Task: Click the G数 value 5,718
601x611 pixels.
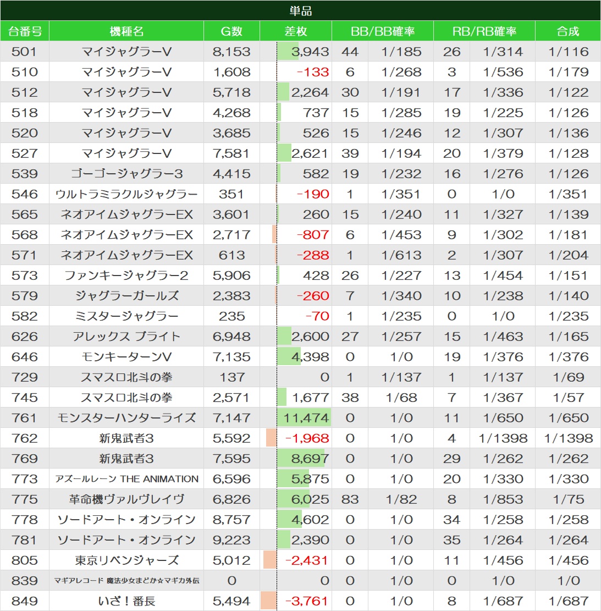Action: (231, 92)
